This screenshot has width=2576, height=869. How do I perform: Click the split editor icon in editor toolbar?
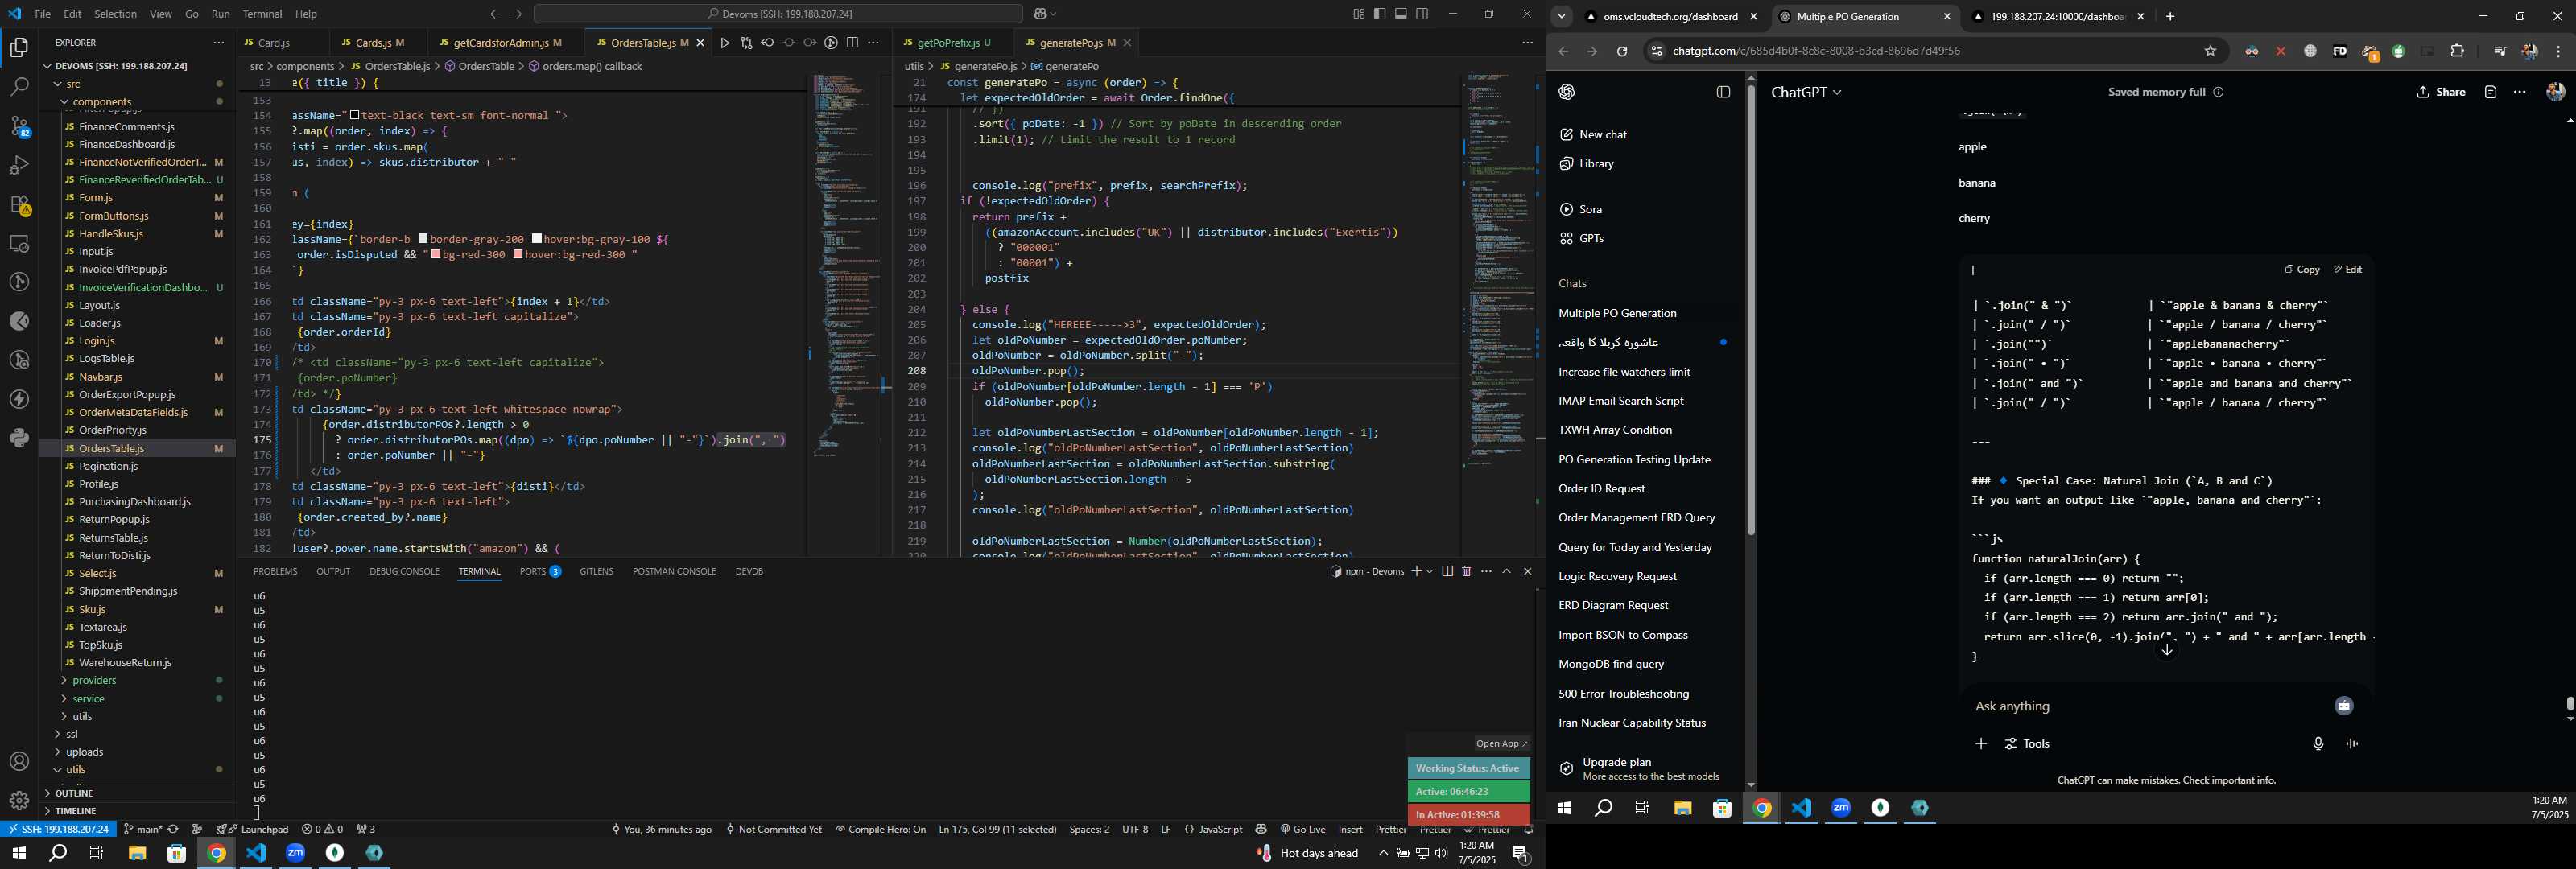(x=852, y=43)
